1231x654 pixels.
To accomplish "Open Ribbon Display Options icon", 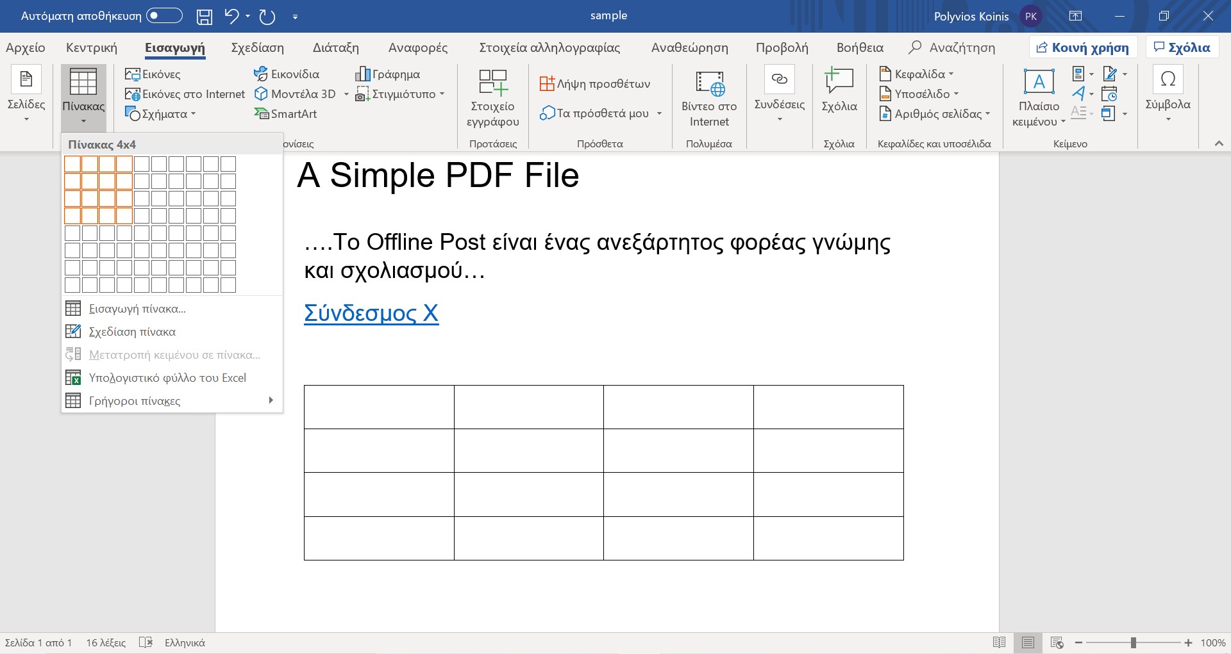I will pyautogui.click(x=1075, y=16).
